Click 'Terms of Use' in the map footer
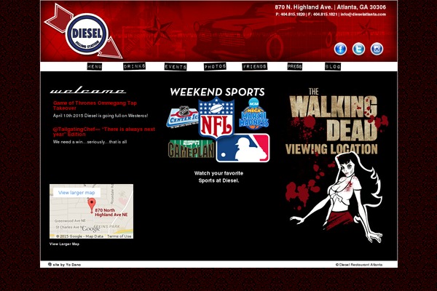Screen dimensions: 437x291 tap(119, 236)
